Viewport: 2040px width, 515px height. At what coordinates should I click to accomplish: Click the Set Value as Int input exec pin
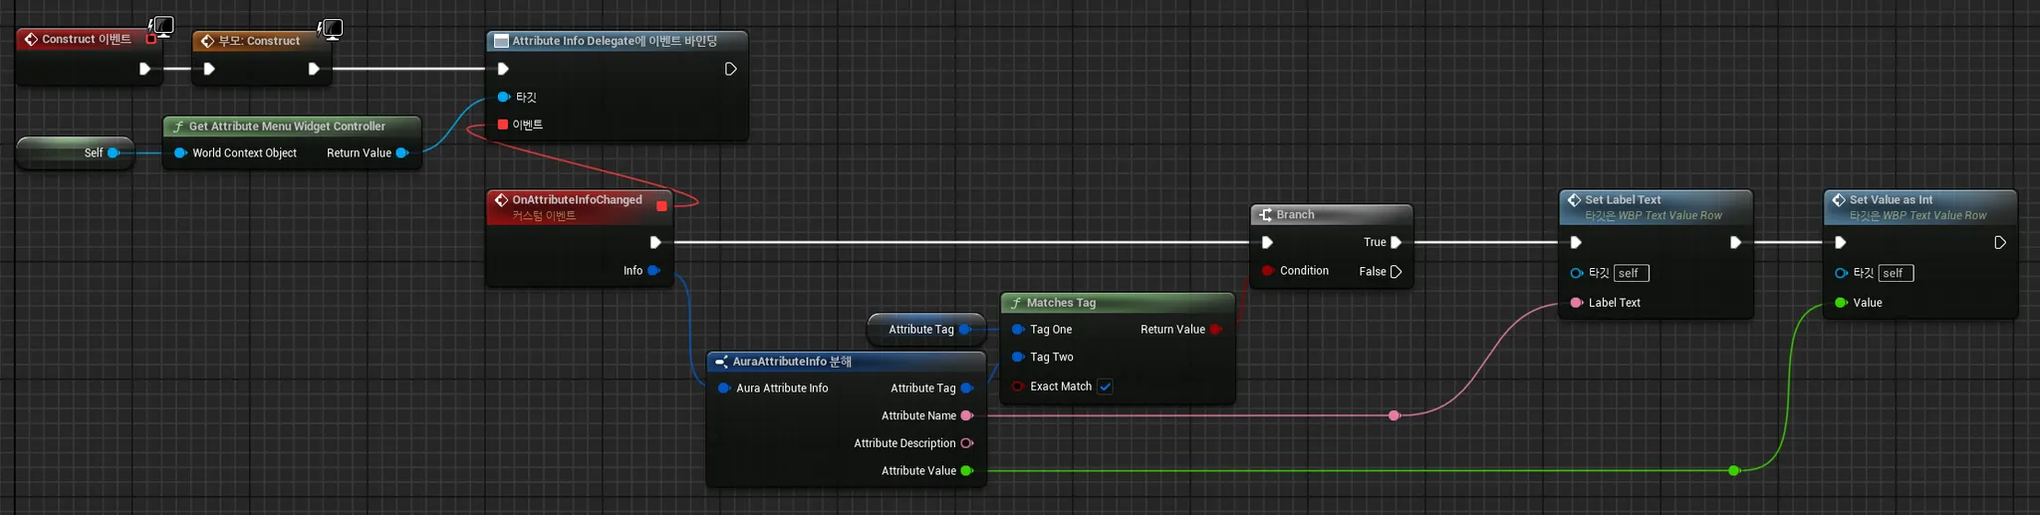[1840, 242]
